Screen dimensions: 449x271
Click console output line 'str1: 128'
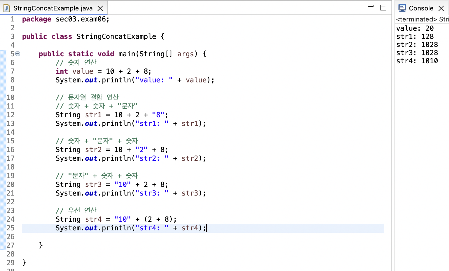pyautogui.click(x=415, y=37)
